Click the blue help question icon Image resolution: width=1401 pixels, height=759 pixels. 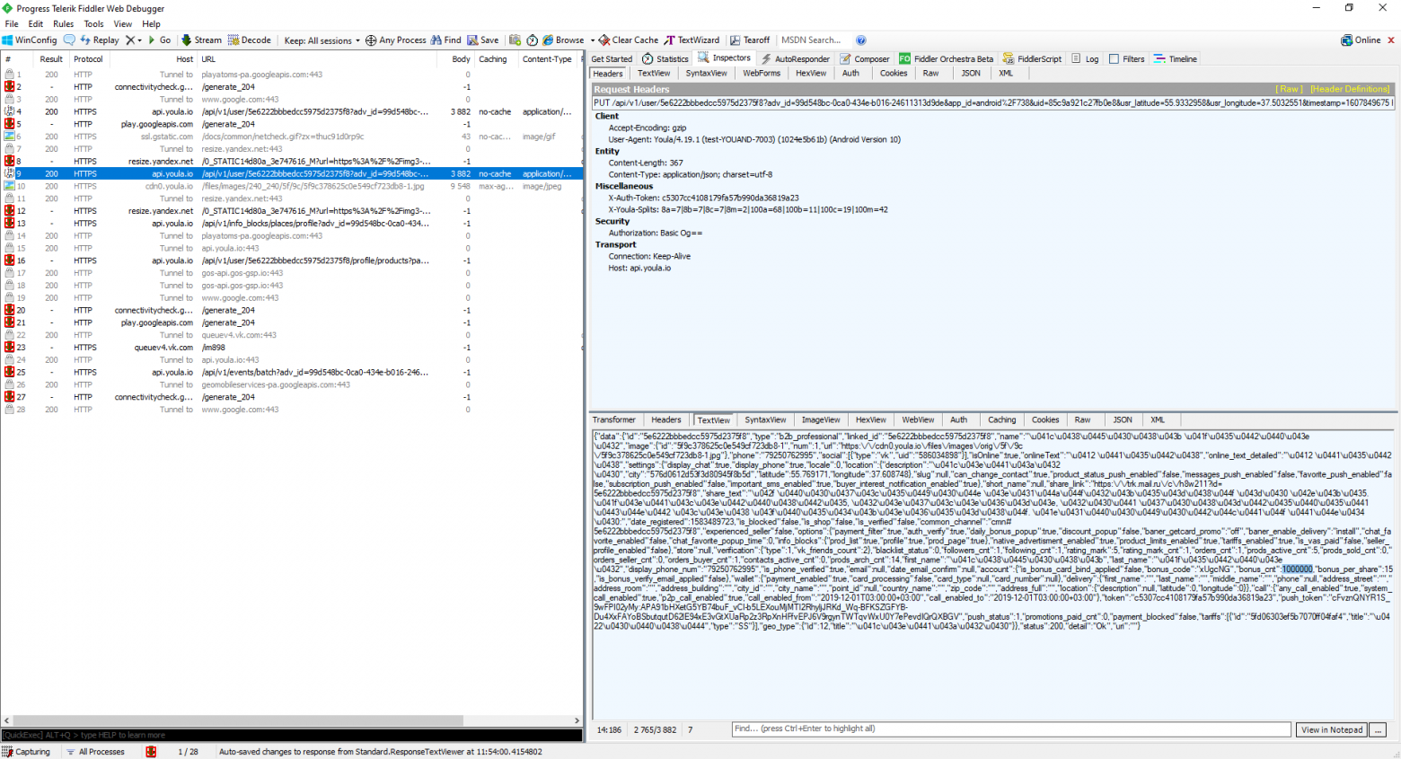pyautogui.click(x=861, y=40)
